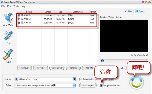Screen dimensions: 152x94
Task: Sort by the Size column header
Action: (x=60, y=12)
